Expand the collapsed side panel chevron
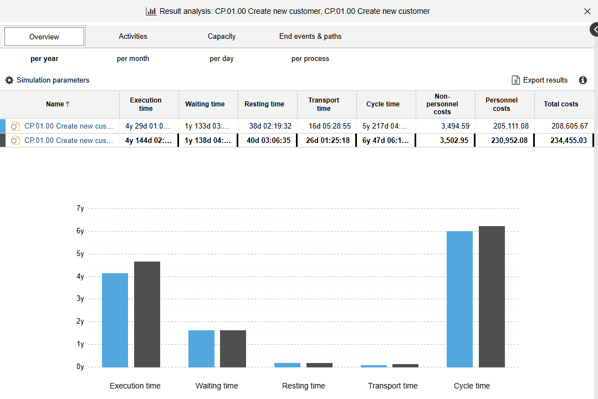Screen dimensions: 598x399 point(594,30)
